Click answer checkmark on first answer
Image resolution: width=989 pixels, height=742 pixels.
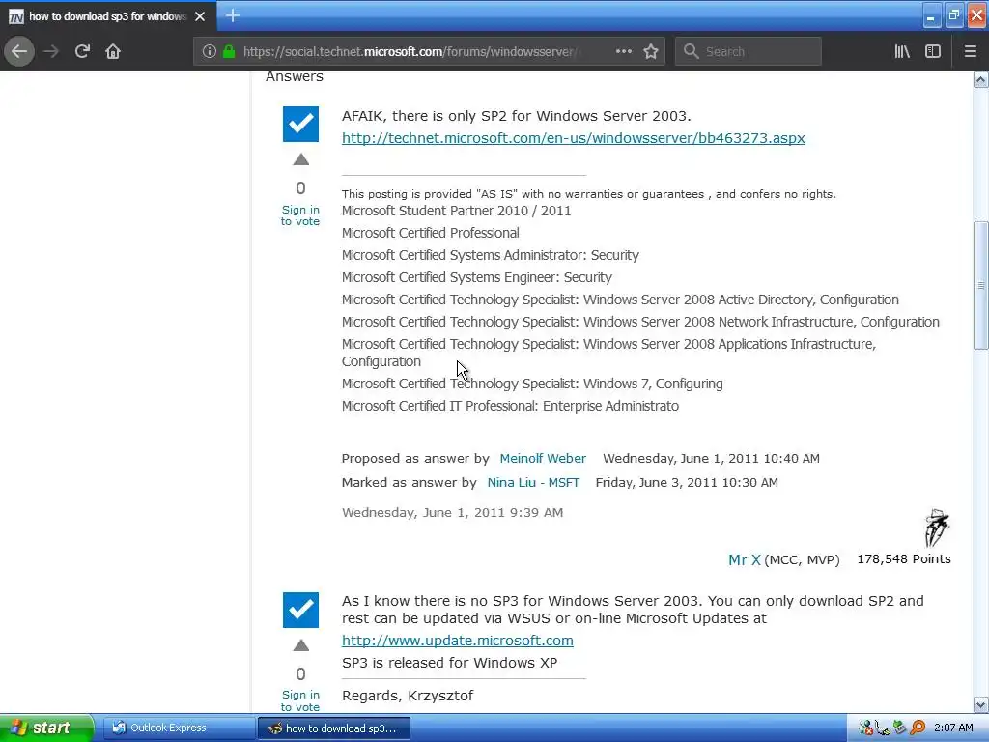301,124
